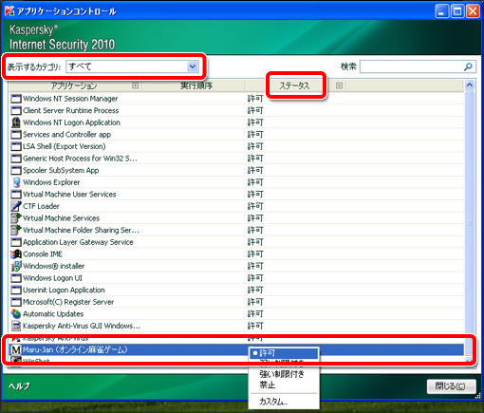
Task: Open 許可 status of Microsoft(C) Register Server
Action: coord(255,302)
